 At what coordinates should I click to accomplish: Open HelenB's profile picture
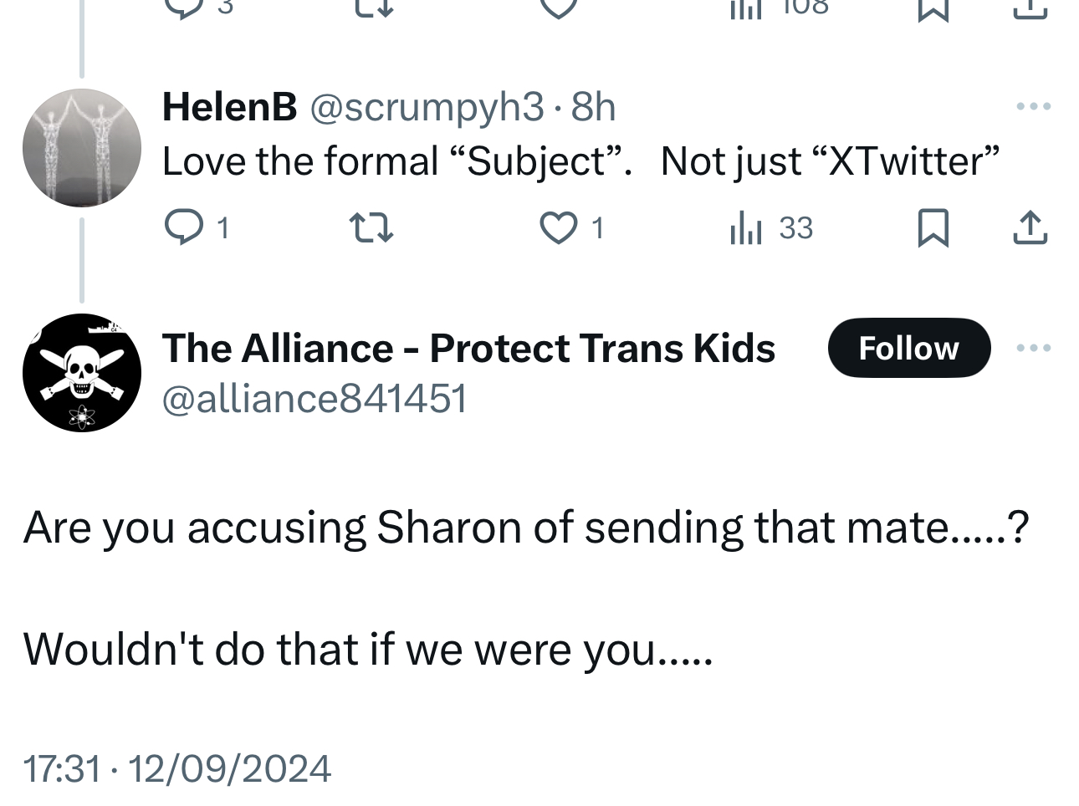pyautogui.click(x=82, y=147)
